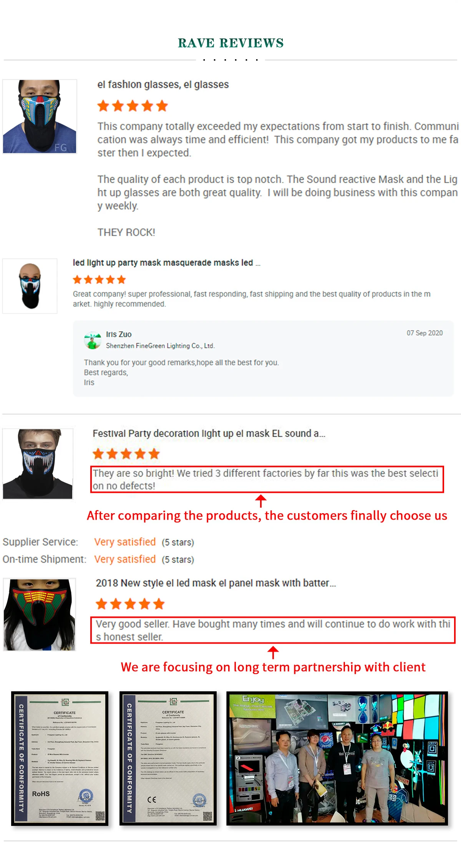Viewport: 461px width, 849px height.
Task: Click 'Very satisfied' next to Supplier Service
Action: [x=125, y=542]
